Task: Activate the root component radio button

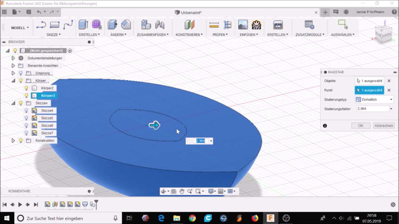Action: tap(70, 51)
